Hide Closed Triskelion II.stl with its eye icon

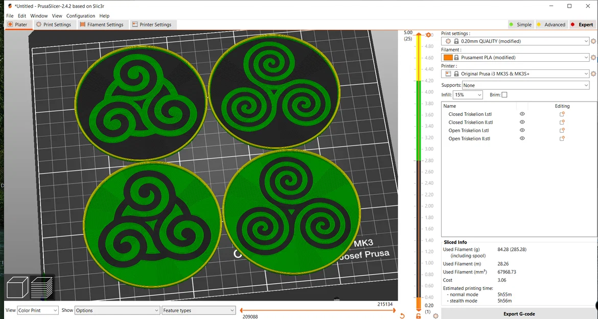pyautogui.click(x=522, y=122)
